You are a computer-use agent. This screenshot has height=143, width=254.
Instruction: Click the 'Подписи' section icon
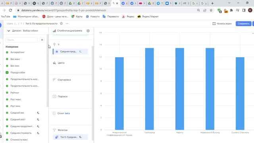click(x=54, y=97)
